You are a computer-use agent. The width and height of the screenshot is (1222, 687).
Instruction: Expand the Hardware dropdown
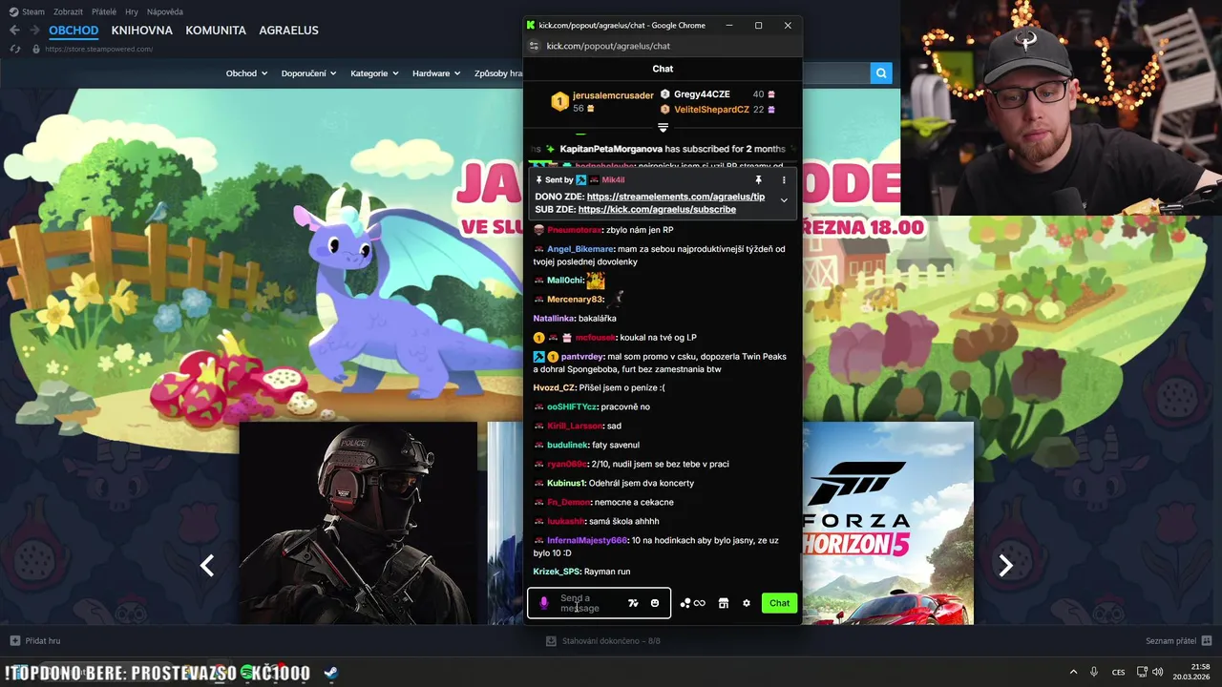point(436,73)
